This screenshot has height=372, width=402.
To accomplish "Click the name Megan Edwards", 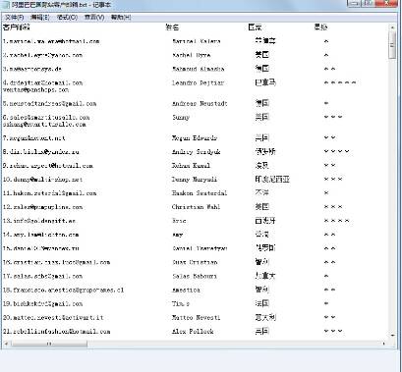I will tap(195, 138).
